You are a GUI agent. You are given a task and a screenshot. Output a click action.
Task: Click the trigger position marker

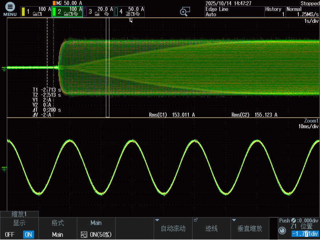click(x=131, y=20)
